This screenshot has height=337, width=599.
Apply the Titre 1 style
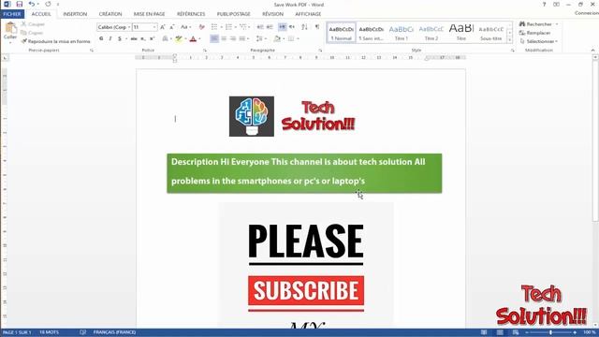tap(402, 33)
